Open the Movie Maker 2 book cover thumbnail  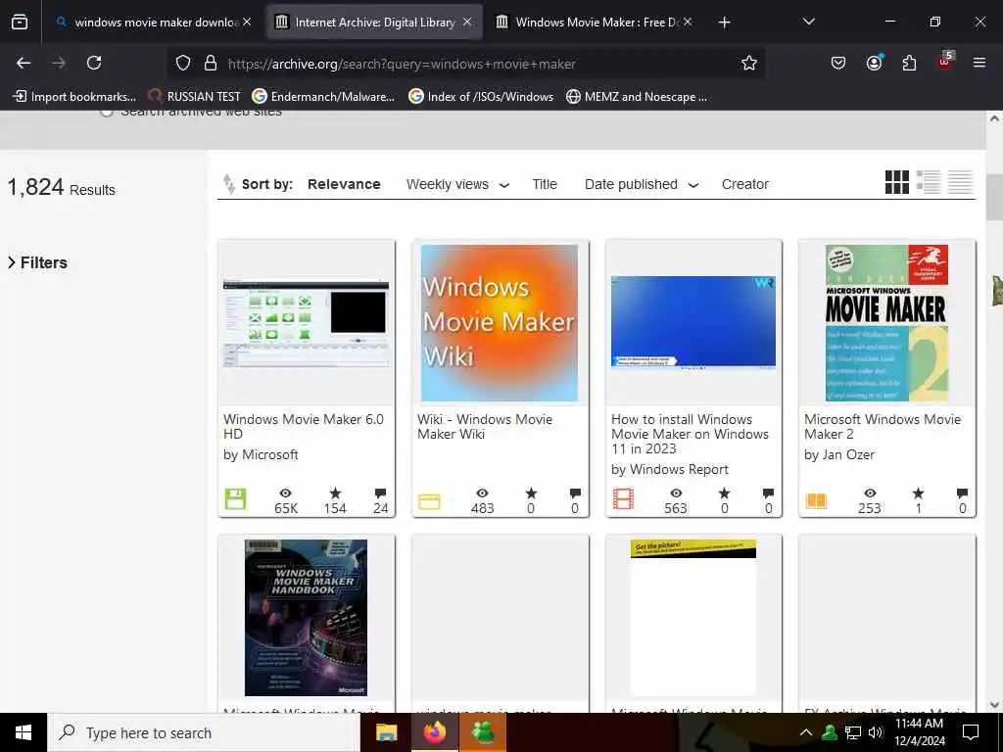pos(886,323)
